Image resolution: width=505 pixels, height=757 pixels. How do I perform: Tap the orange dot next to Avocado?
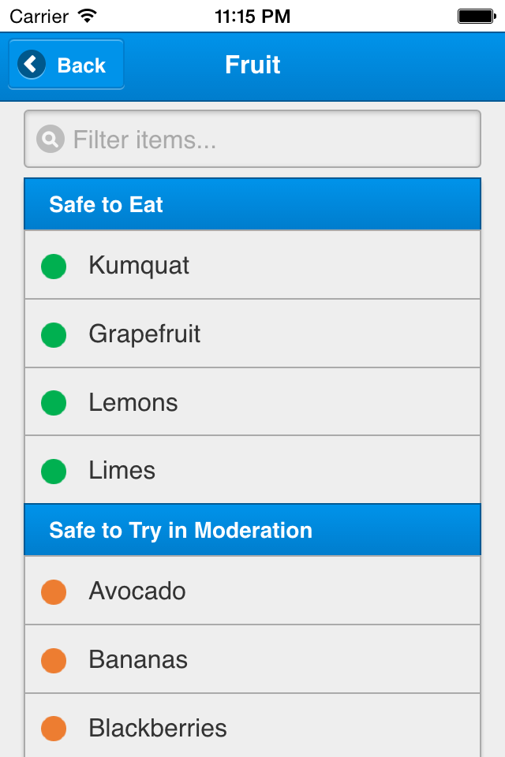pyautogui.click(x=53, y=591)
